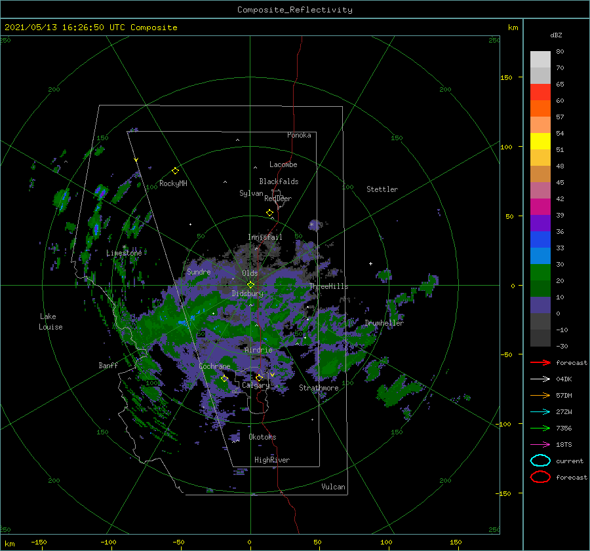Click the Calgary city label

click(x=256, y=385)
